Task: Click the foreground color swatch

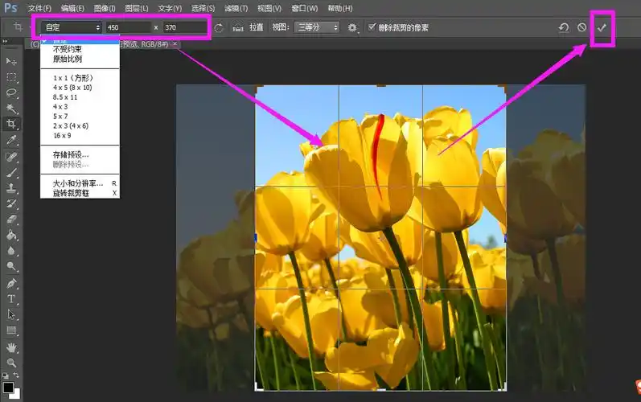Action: pyautogui.click(x=8, y=388)
